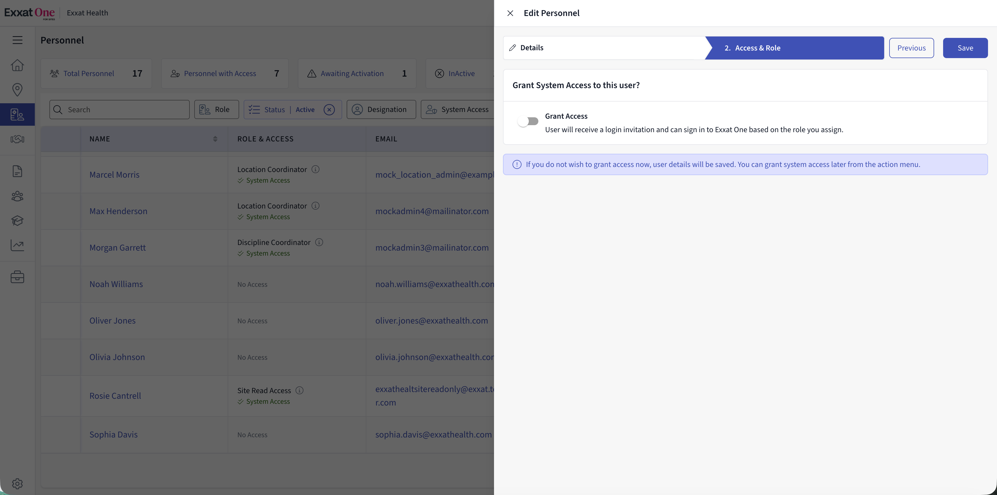Open Max Henderson's profile

pyautogui.click(x=118, y=211)
